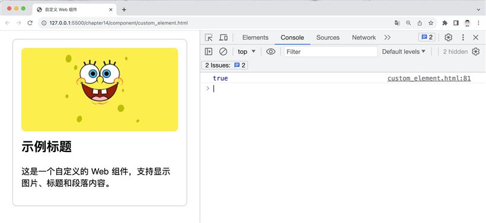
Task: Open the extensions puzzle icon
Action: point(445,23)
